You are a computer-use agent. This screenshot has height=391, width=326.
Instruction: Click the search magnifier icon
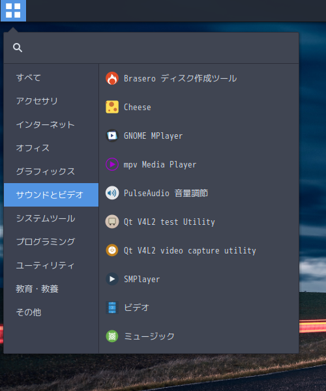click(x=18, y=48)
